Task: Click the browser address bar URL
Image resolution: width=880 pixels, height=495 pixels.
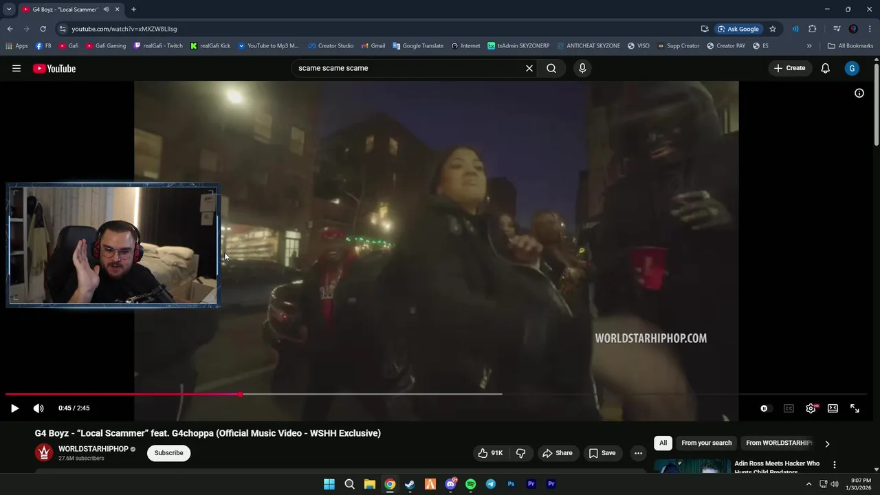Action: click(x=124, y=29)
